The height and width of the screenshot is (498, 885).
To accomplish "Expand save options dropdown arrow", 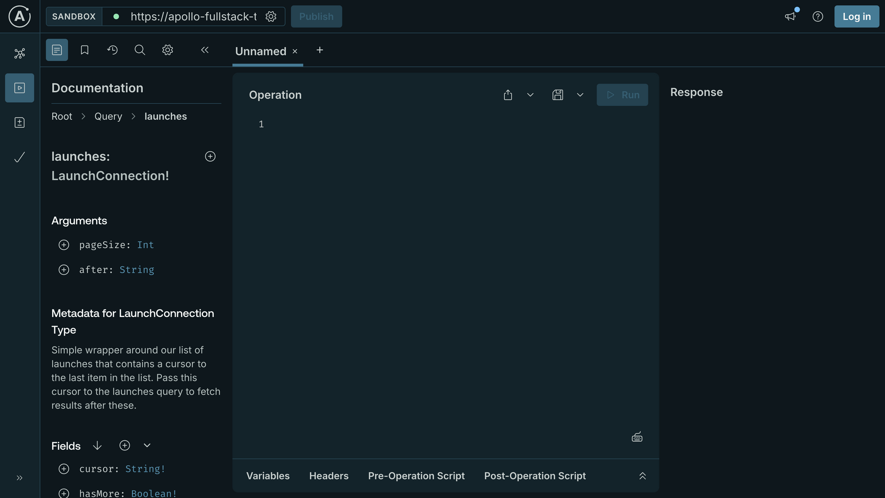I will tap(580, 95).
